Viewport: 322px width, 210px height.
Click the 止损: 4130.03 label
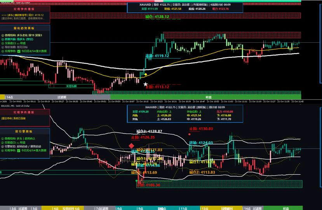tap(201, 129)
